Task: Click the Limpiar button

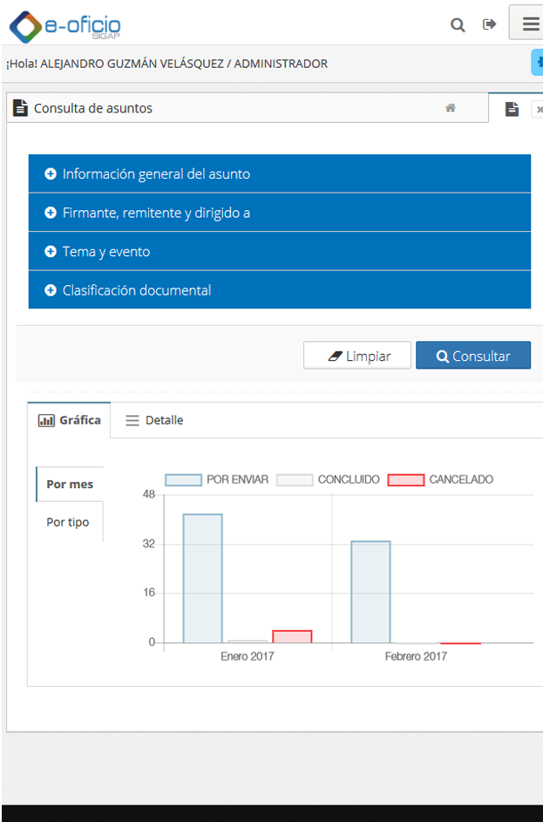Action: [x=357, y=356]
